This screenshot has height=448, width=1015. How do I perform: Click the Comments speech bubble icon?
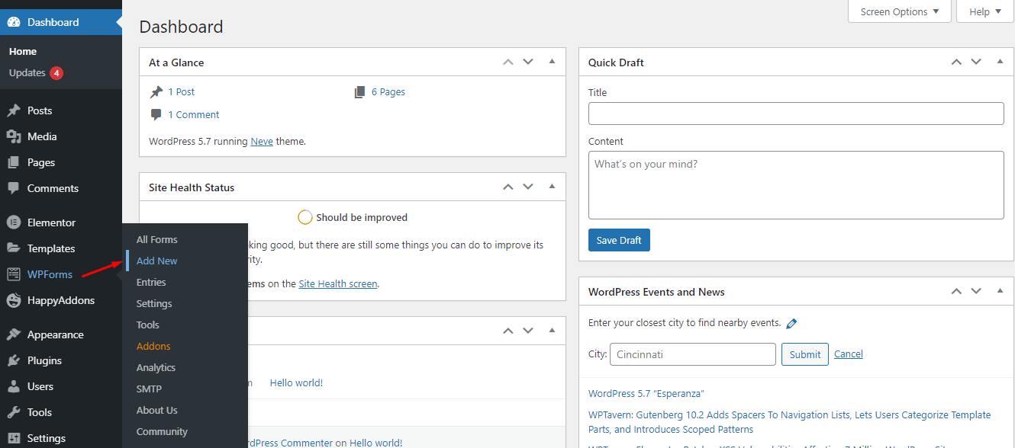14,188
